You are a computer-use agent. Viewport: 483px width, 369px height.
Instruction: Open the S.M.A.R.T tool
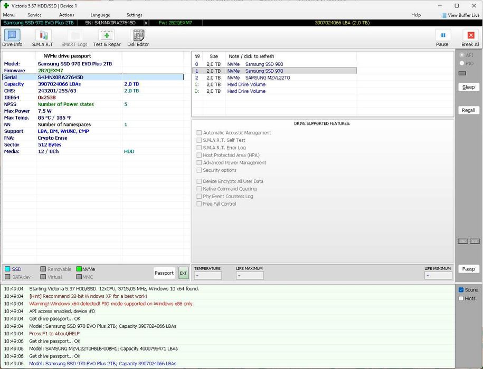[x=43, y=38]
